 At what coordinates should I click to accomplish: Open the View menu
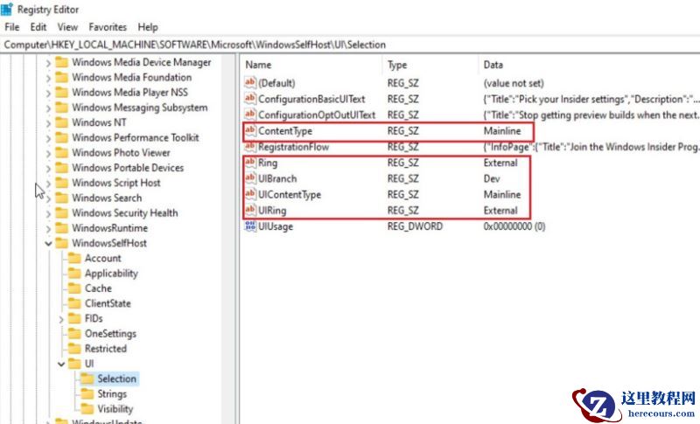[67, 27]
